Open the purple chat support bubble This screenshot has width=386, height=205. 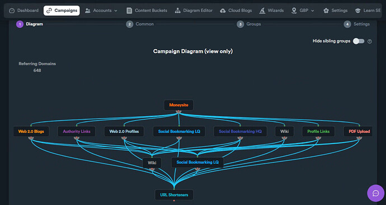click(x=376, y=193)
